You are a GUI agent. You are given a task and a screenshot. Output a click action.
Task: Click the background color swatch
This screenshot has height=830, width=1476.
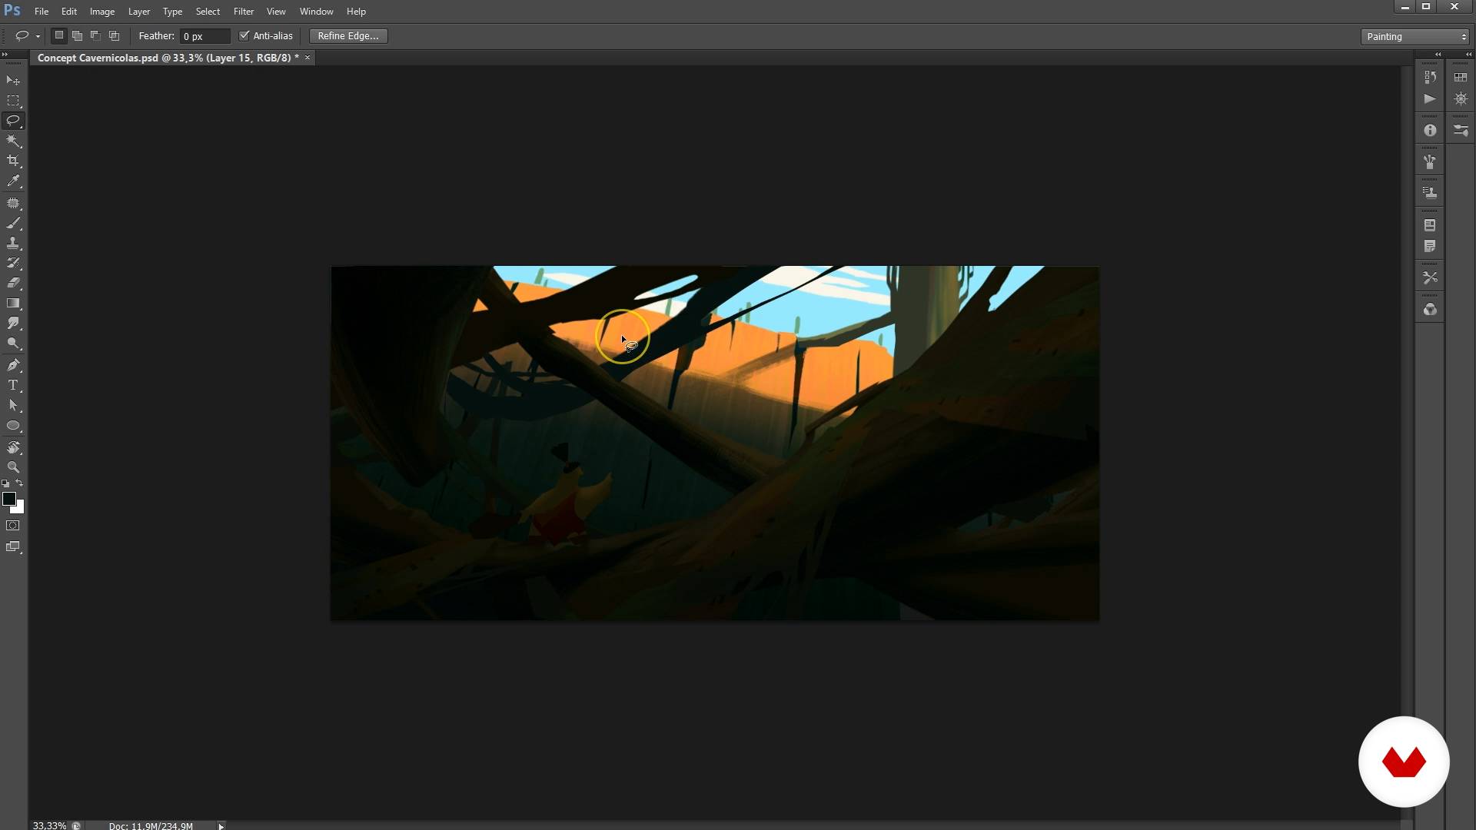(x=20, y=509)
